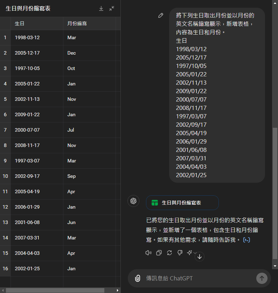The height and width of the screenshot is (293, 278).
Task: Copy the ChatGPT response
Action: [x=159, y=253]
